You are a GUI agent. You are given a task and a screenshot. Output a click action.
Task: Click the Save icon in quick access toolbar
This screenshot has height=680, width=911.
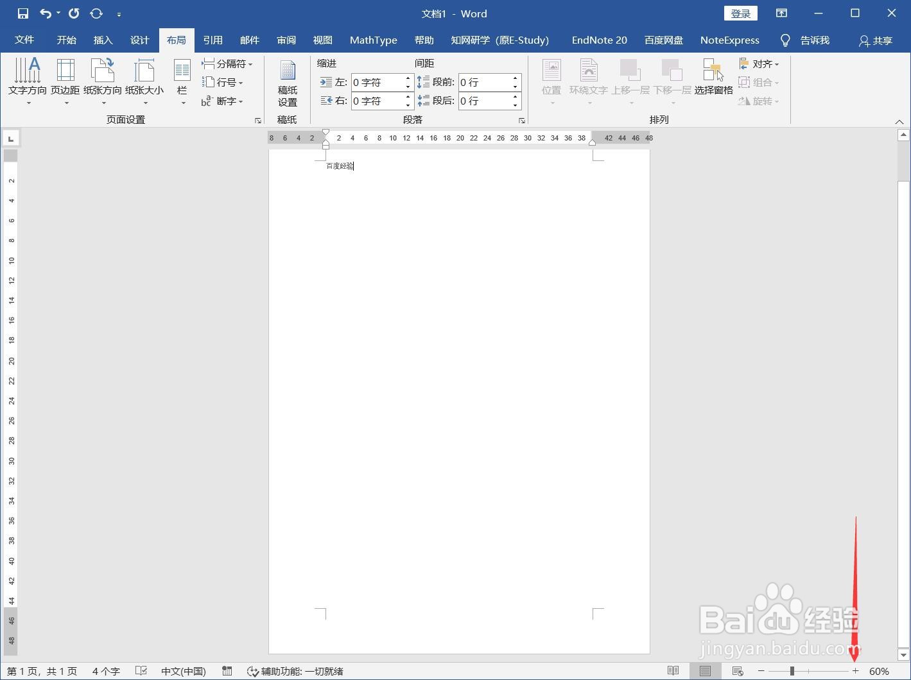[x=23, y=13]
